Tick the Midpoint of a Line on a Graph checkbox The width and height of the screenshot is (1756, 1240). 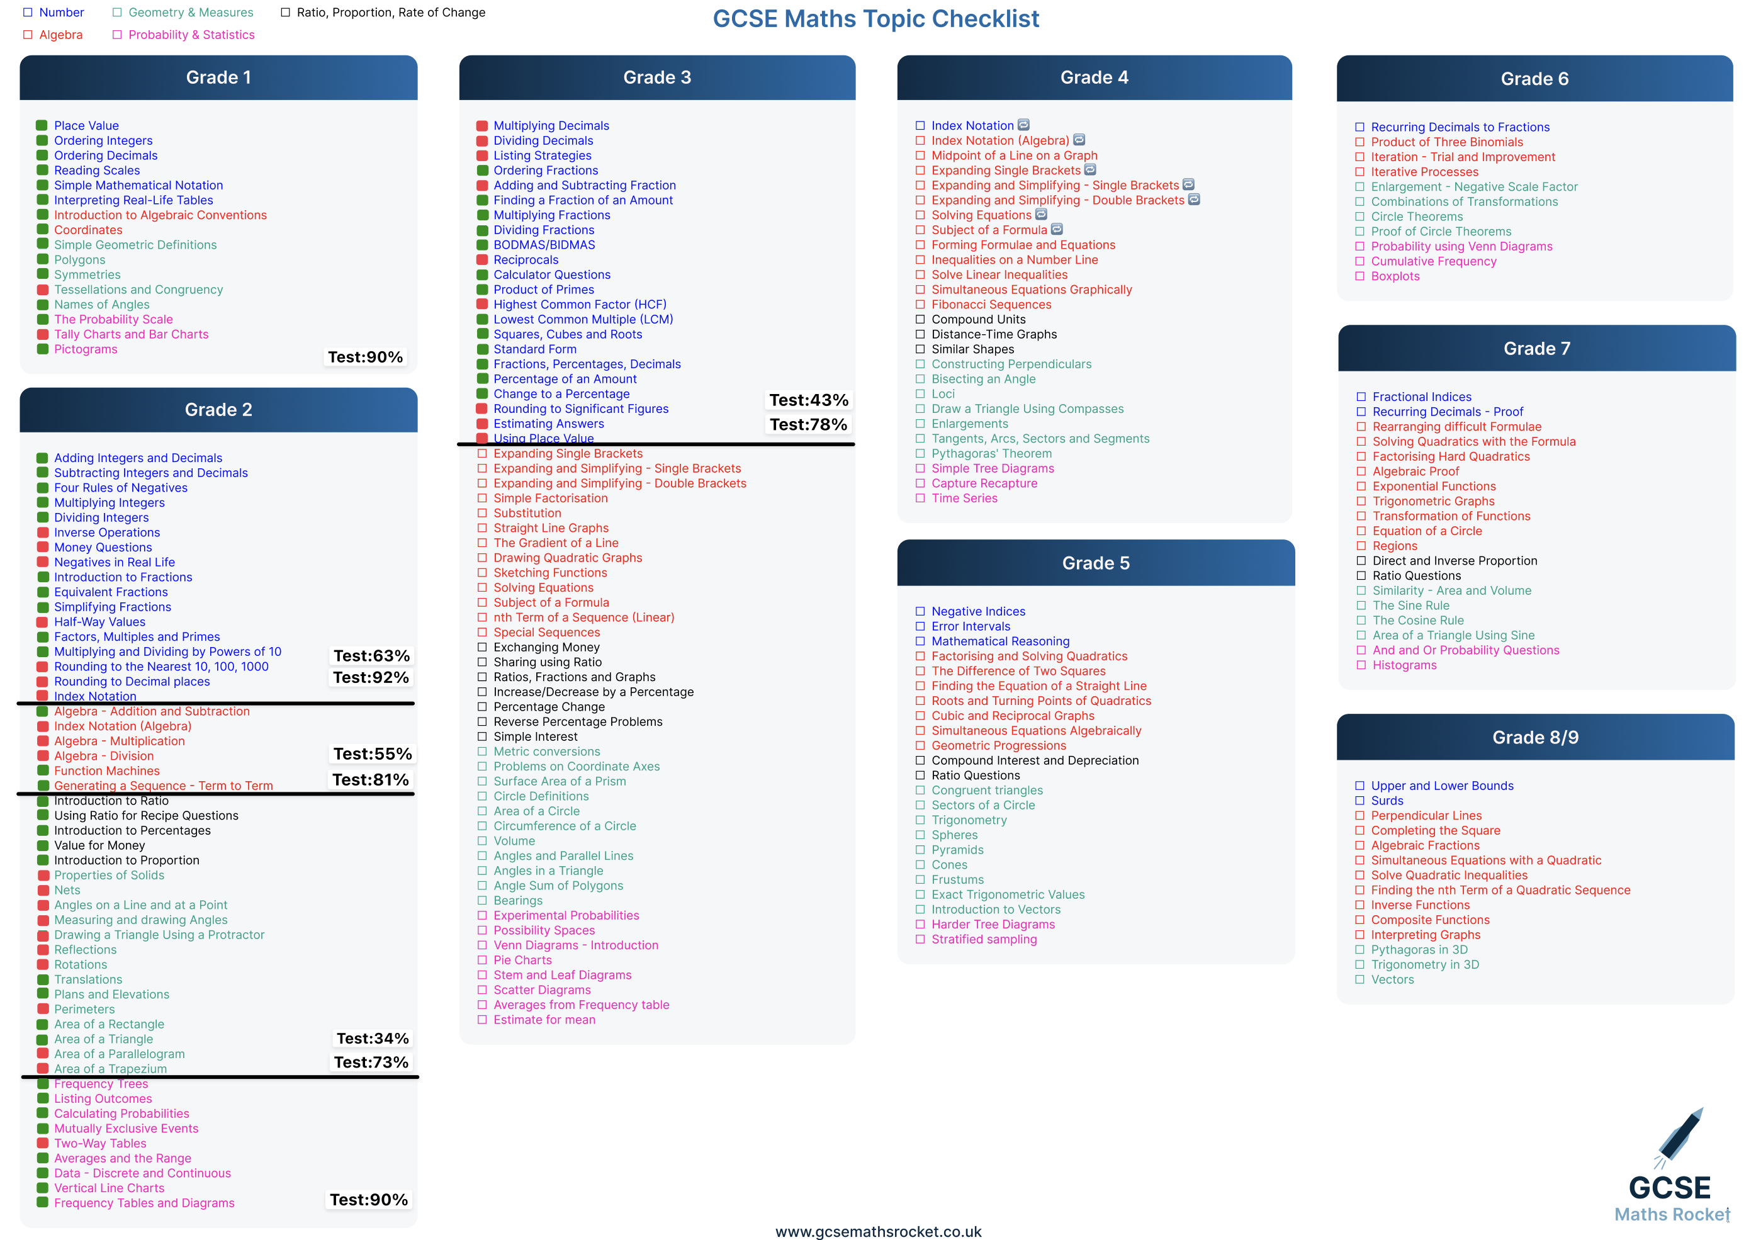coord(920,155)
